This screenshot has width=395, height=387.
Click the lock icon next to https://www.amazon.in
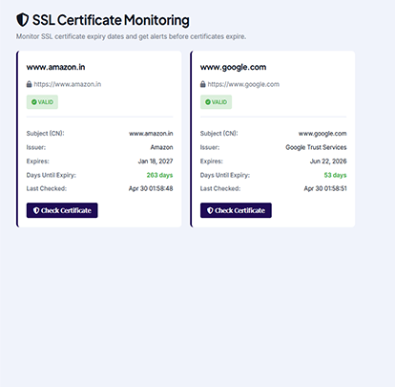[29, 84]
